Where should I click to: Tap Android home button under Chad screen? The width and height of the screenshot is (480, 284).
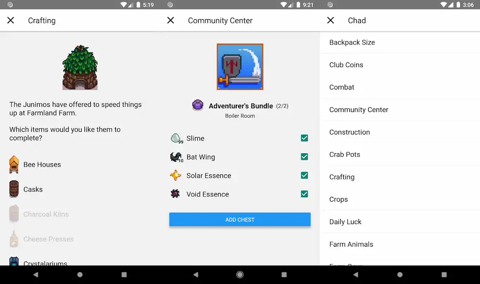(400, 274)
